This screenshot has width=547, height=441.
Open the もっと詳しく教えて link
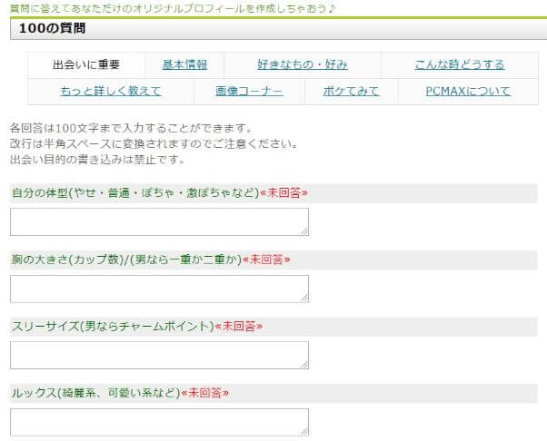click(110, 92)
